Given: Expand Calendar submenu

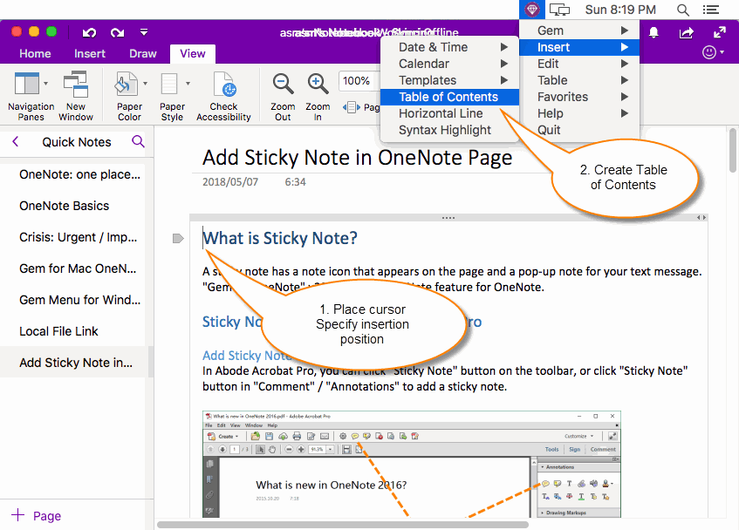Looking at the screenshot, I should coord(449,64).
